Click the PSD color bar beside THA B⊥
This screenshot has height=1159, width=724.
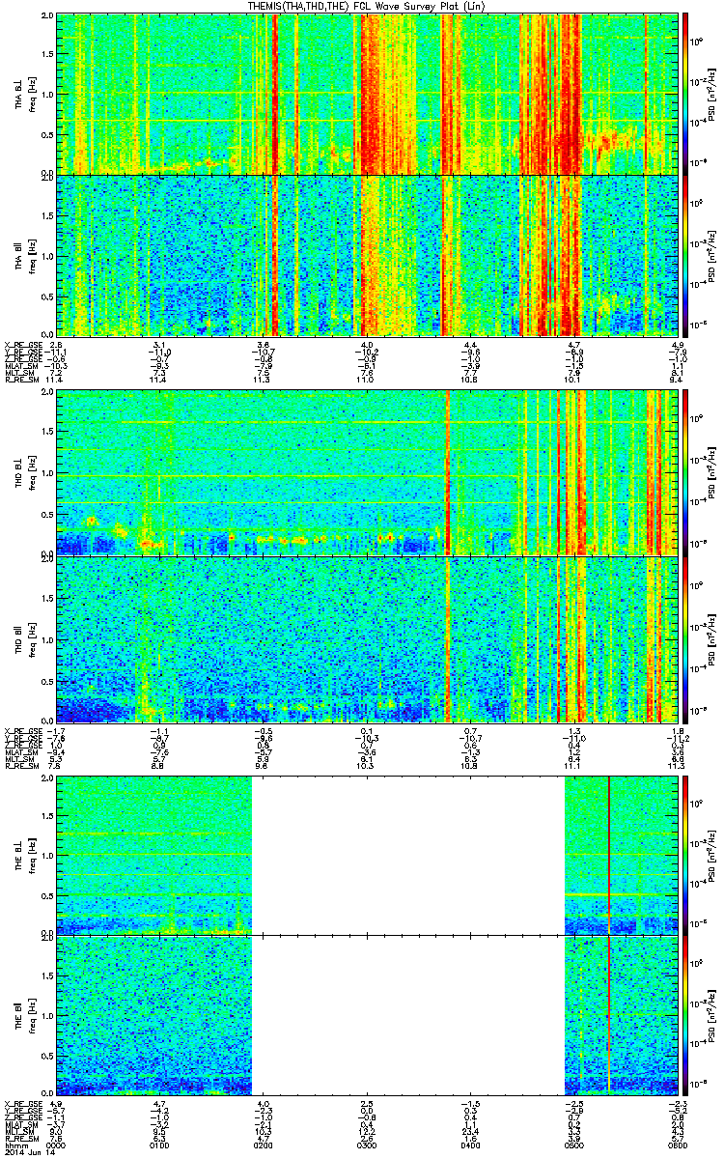[686, 93]
